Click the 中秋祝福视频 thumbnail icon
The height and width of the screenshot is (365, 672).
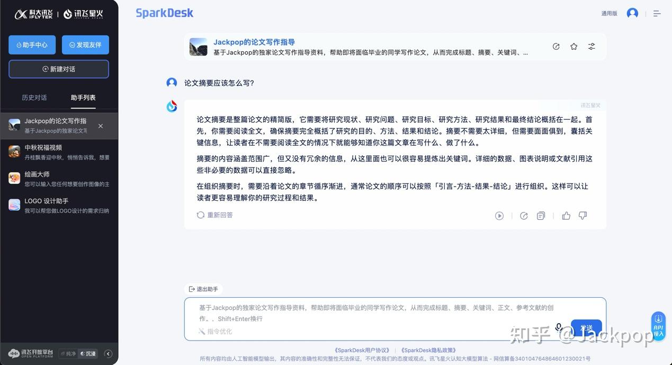click(14, 152)
